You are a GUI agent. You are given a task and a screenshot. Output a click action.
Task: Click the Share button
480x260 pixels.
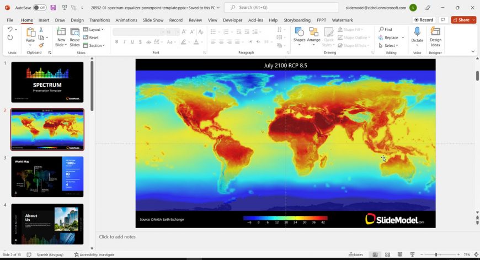coord(461,20)
